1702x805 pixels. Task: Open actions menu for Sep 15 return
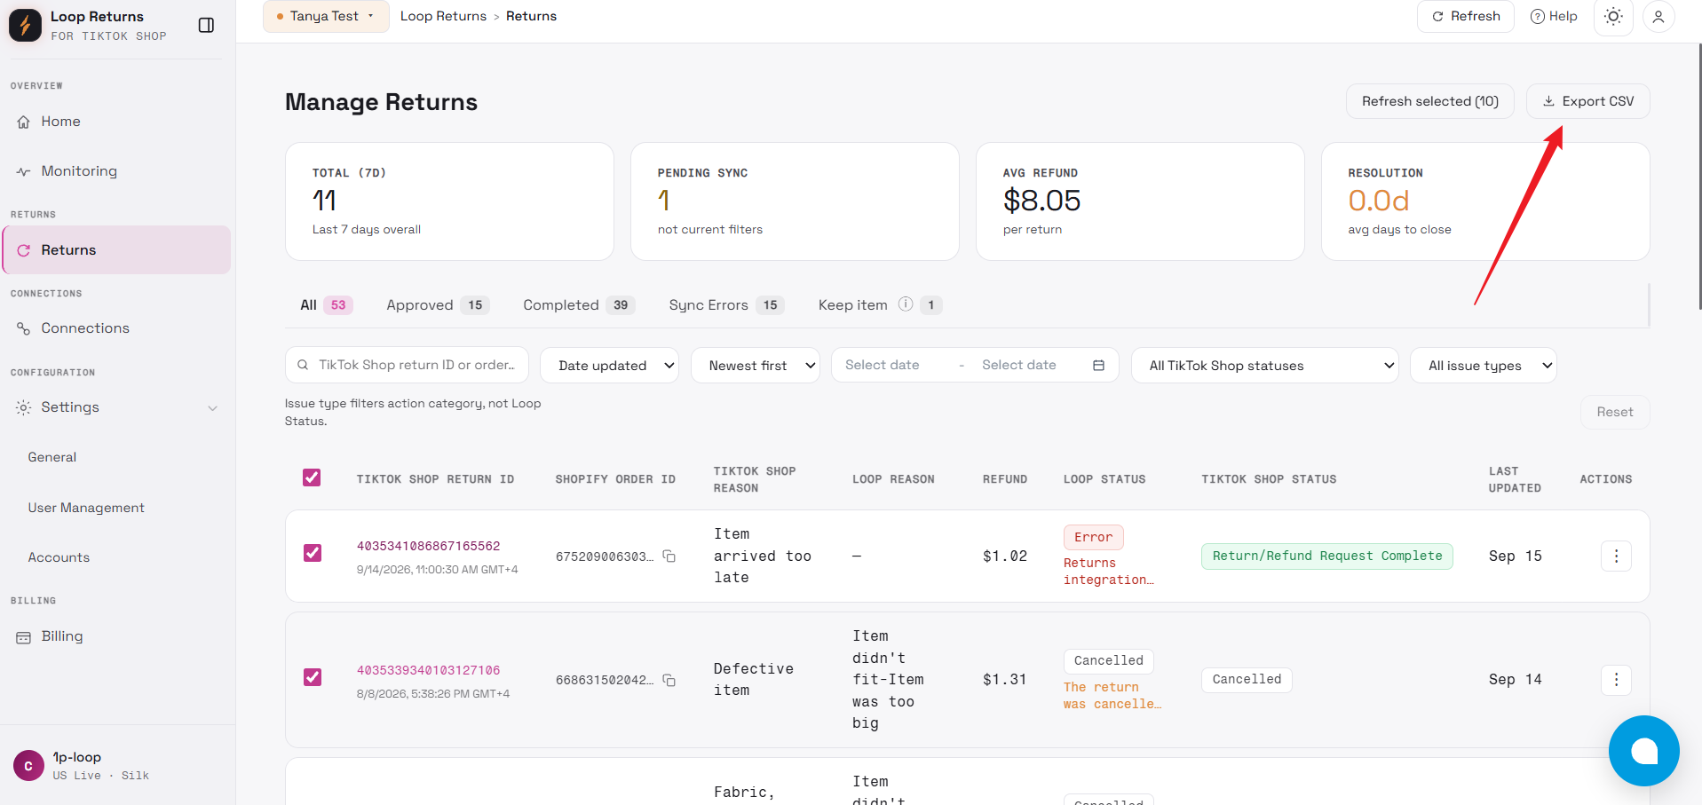coord(1616,556)
